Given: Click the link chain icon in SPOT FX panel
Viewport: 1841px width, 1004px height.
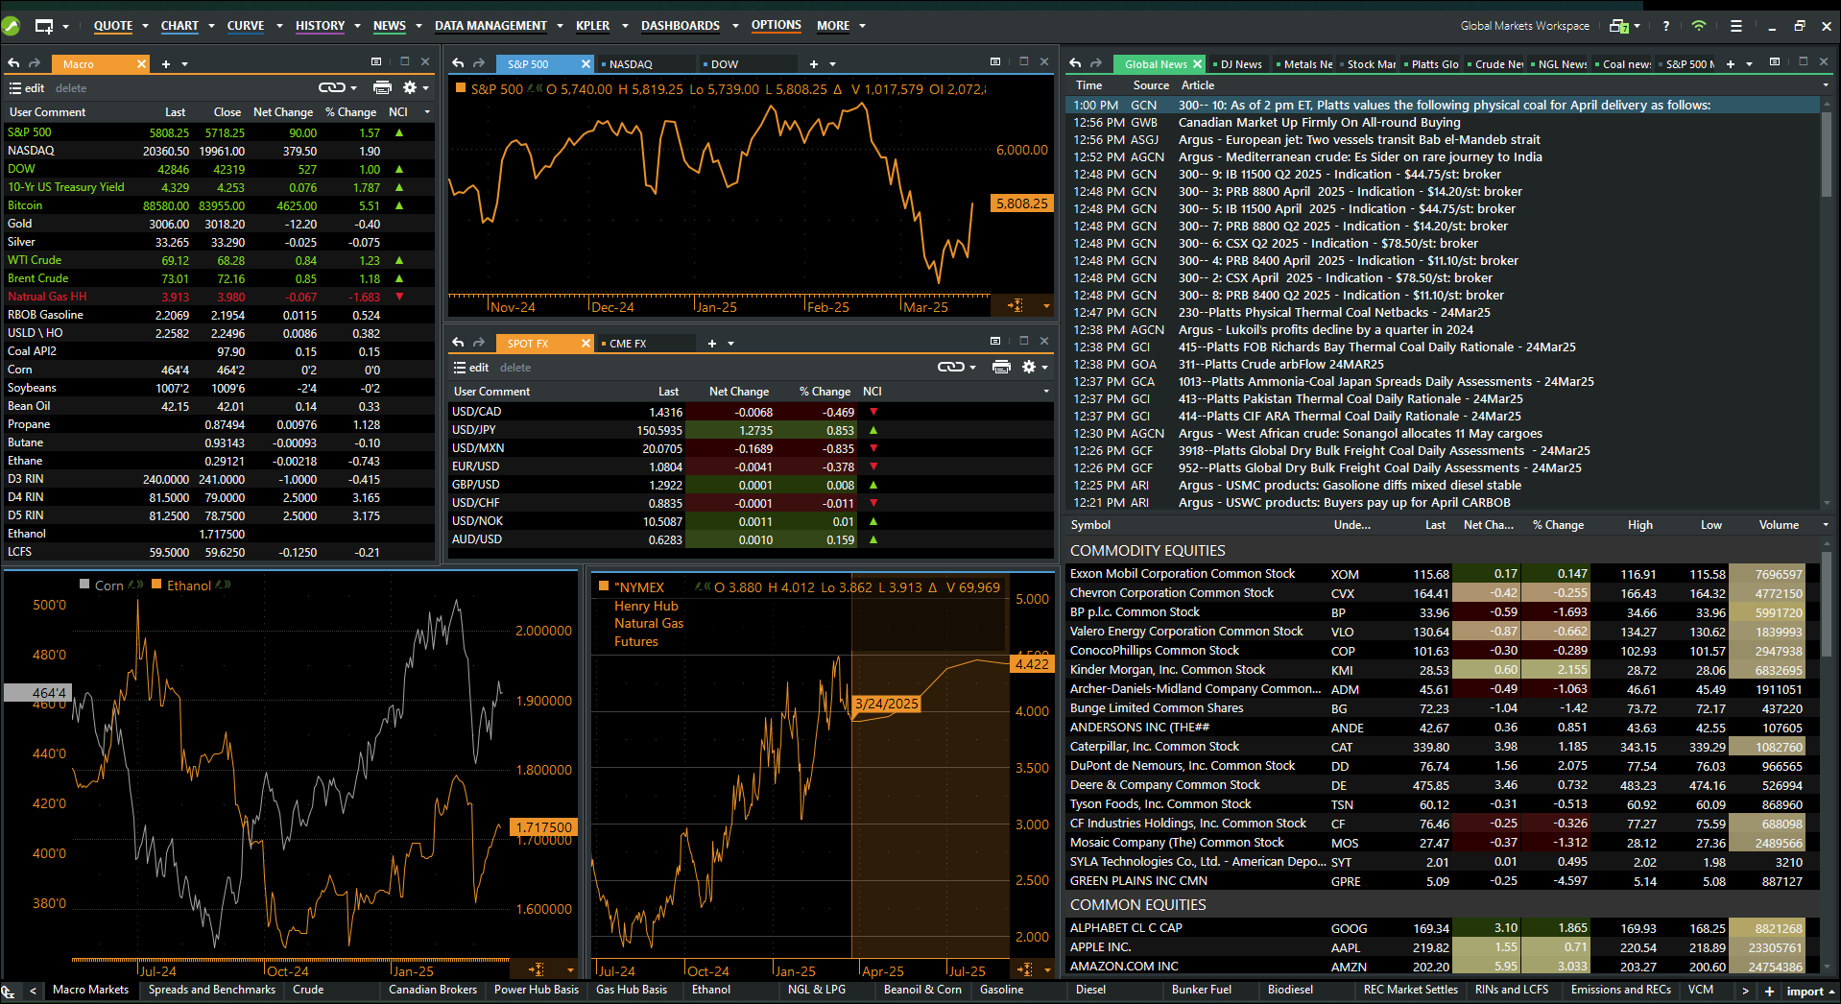Looking at the screenshot, I should click(x=950, y=367).
